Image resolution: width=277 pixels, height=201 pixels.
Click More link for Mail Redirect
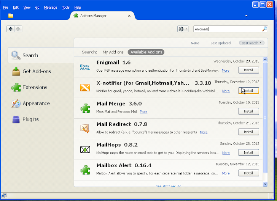tap(204, 132)
